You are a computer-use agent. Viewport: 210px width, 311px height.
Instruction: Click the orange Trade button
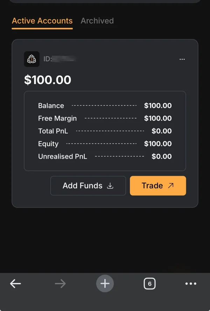tap(157, 186)
